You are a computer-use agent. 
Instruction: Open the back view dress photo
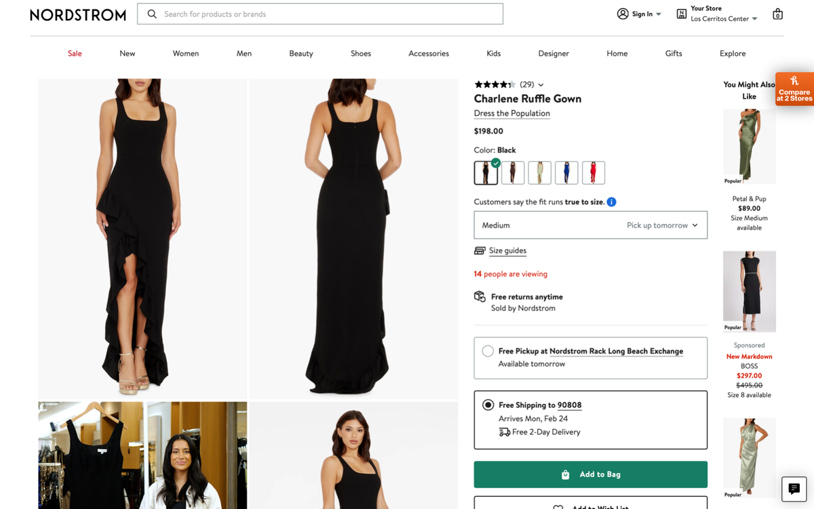click(353, 238)
